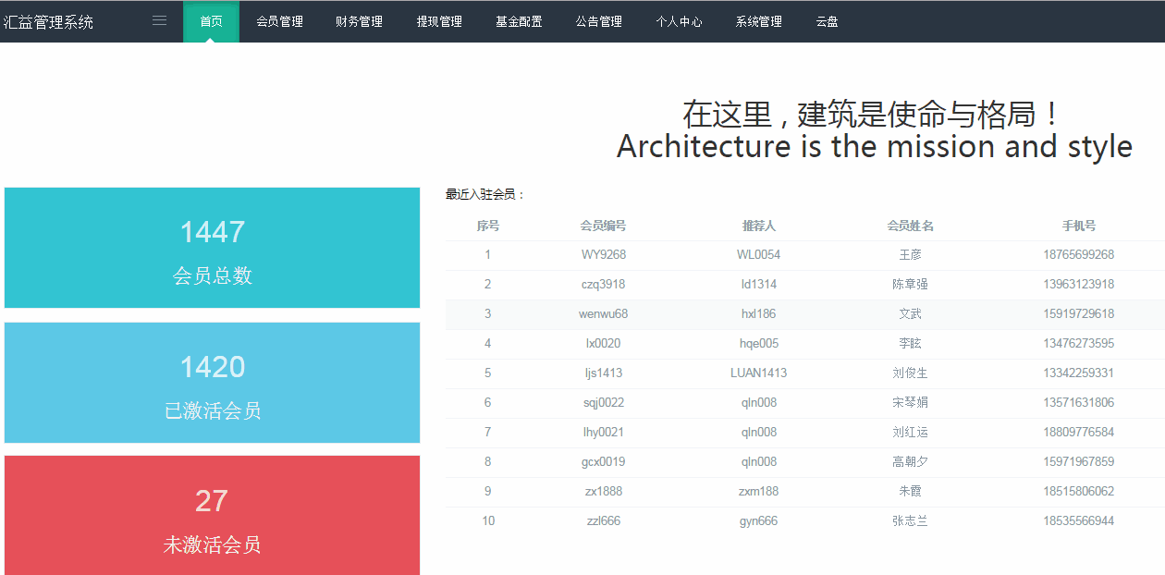1165x575 pixels.
Task: Click the 汇益管理系统 site title
Action: [x=48, y=22]
